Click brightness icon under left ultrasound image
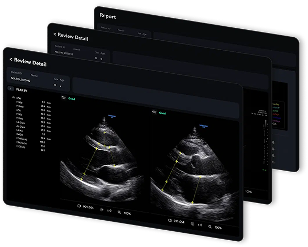 click(102, 209)
